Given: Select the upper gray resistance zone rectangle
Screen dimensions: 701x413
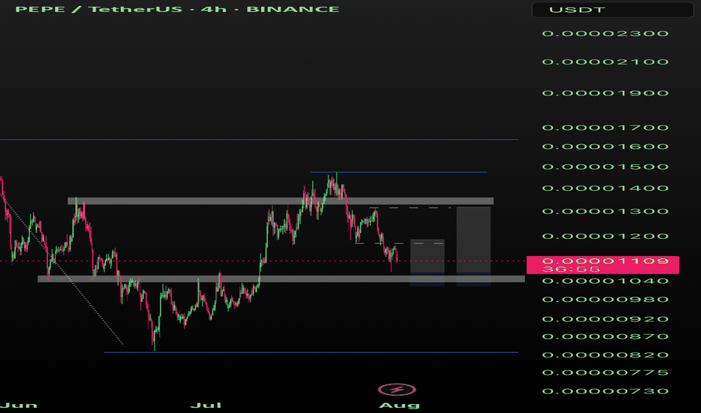Looking at the screenshot, I should (281, 201).
